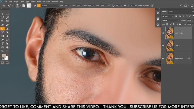
Task: Select the Move tool
Action: 2,14
